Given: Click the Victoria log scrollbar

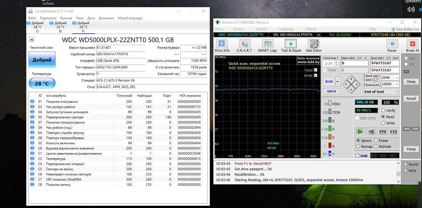Looking at the screenshot, I should 398,172.
